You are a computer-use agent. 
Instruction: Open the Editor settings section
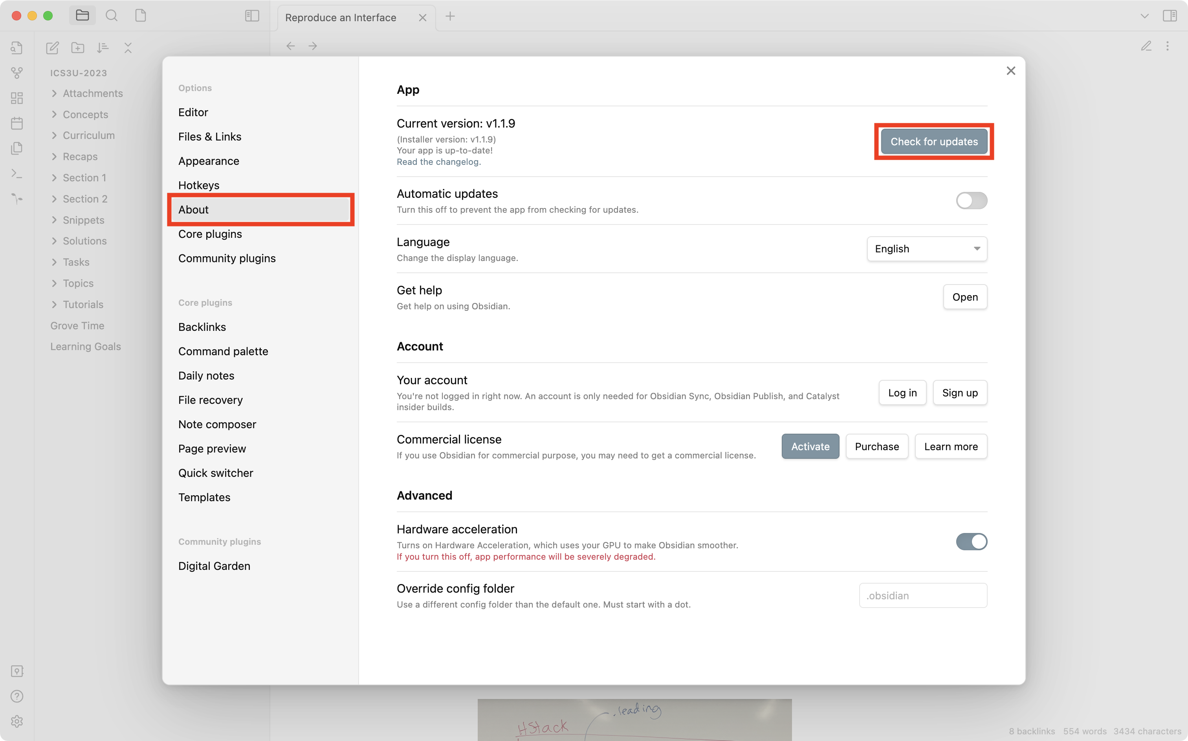260,112
